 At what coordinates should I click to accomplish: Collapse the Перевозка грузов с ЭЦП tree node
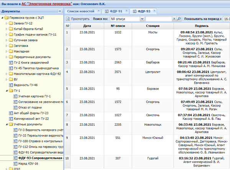pos(2,18)
